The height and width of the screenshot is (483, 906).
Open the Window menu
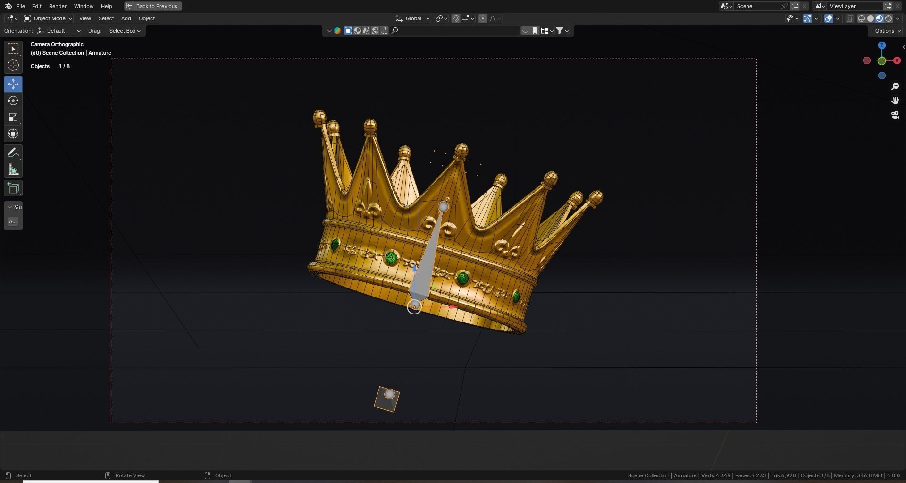[x=84, y=6]
